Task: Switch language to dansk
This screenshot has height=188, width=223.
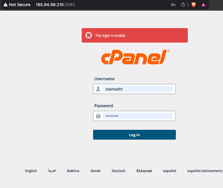Action: tap(95, 171)
